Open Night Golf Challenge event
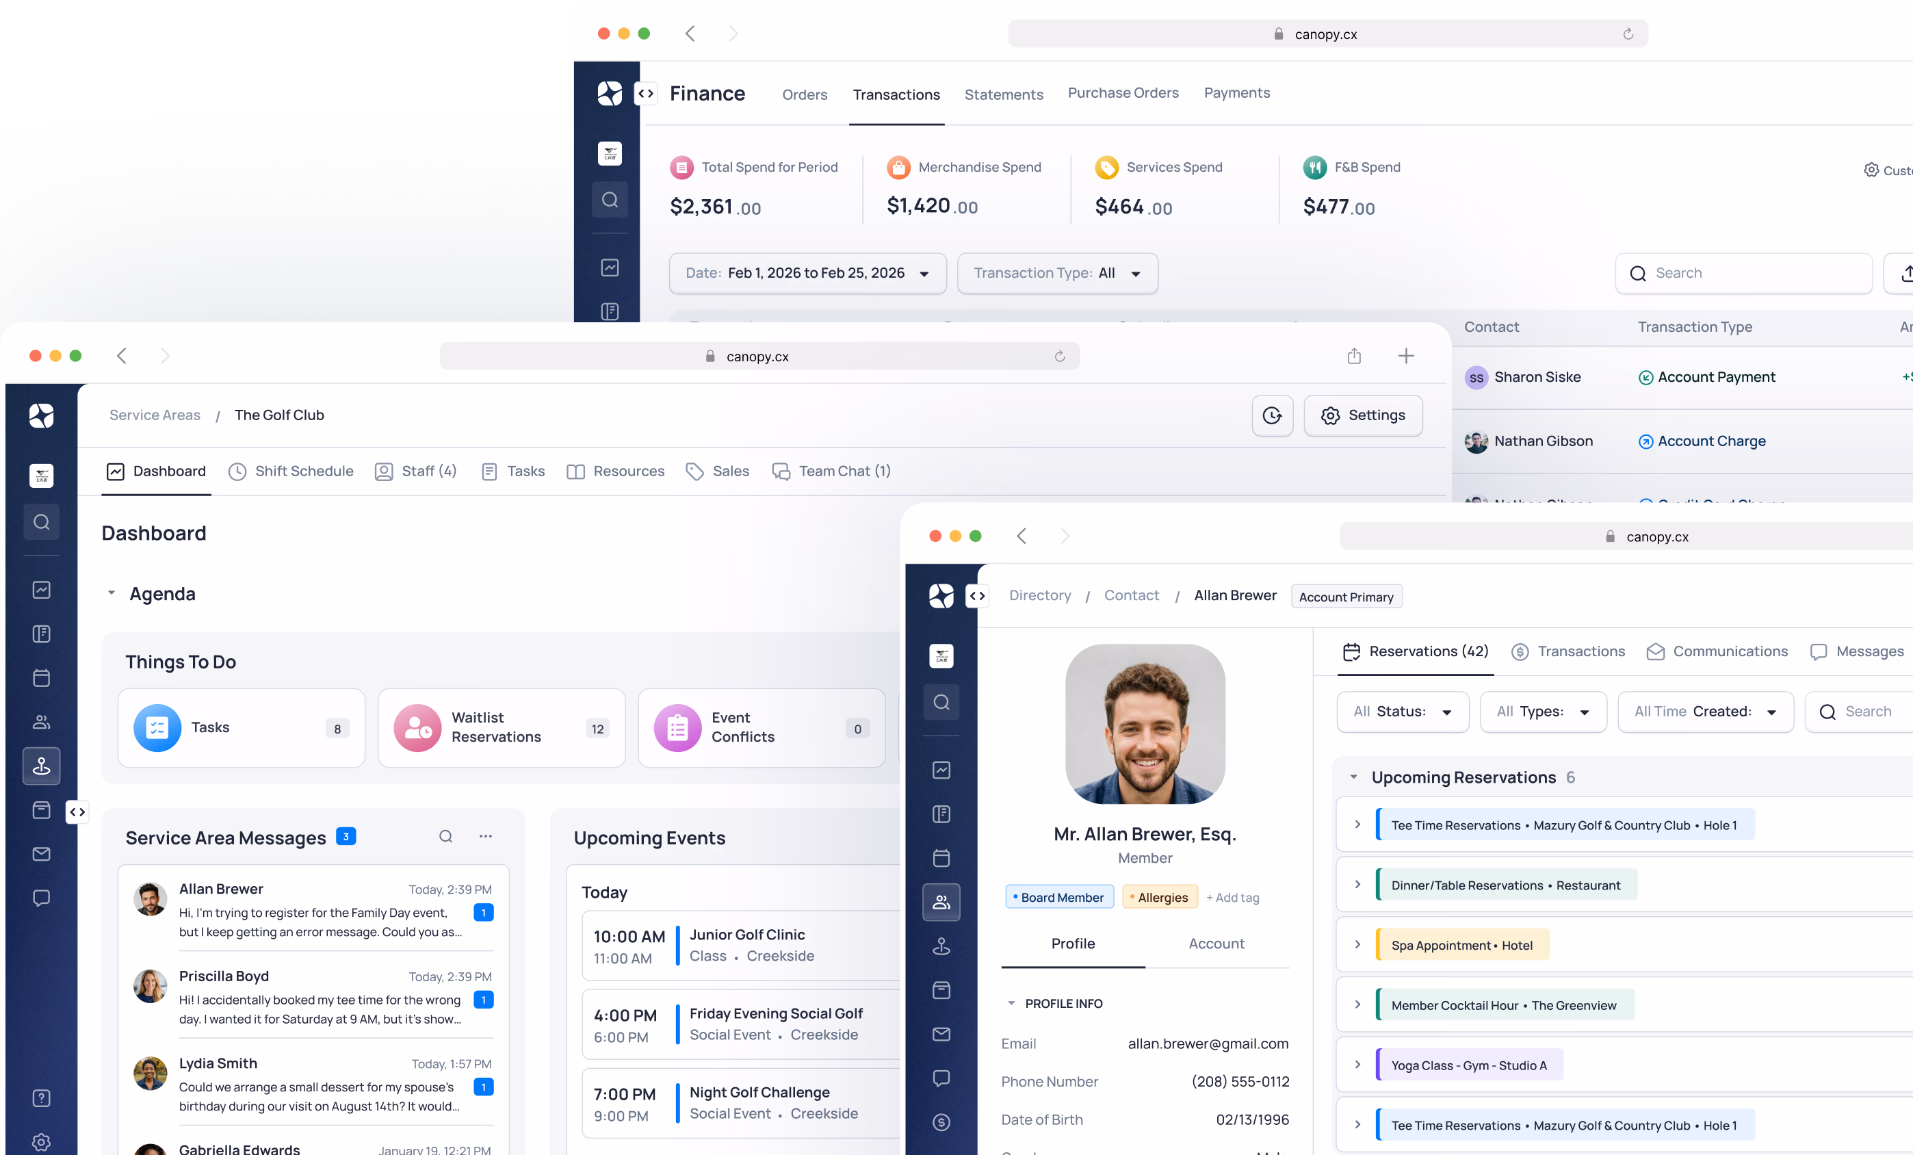Image resolution: width=1913 pixels, height=1155 pixels. click(x=742, y=1102)
